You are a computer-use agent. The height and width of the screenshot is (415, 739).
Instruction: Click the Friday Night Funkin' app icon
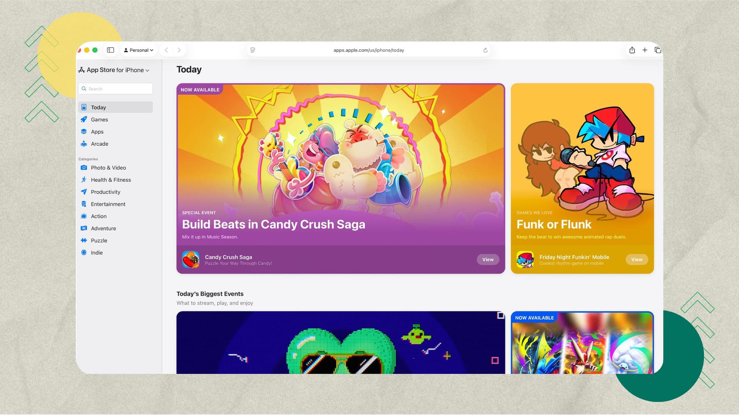pyautogui.click(x=525, y=259)
